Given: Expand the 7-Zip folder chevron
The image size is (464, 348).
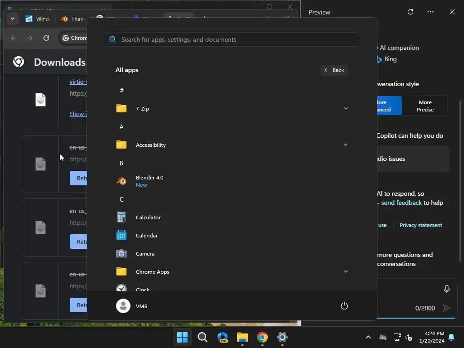Looking at the screenshot, I should (345, 108).
